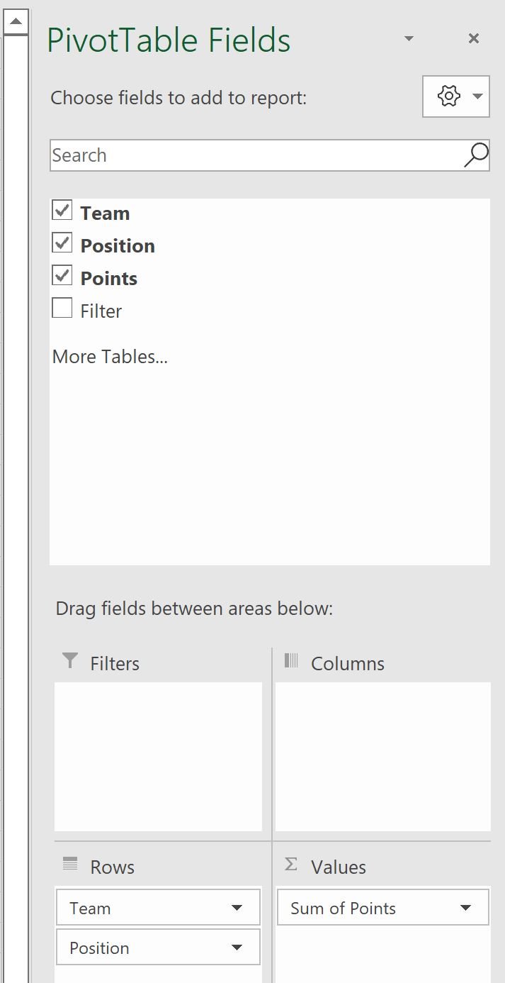
Task: Open the task pane options arrow
Action: [409, 38]
